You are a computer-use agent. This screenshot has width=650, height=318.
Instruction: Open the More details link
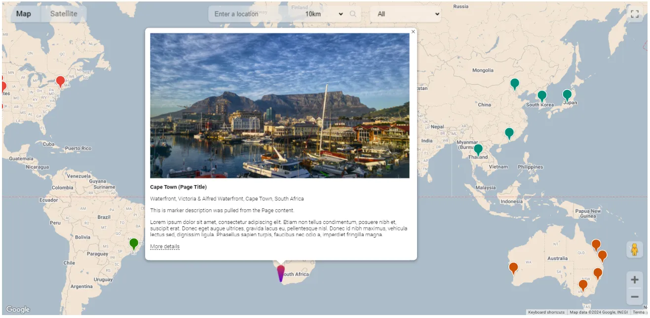[x=165, y=247]
